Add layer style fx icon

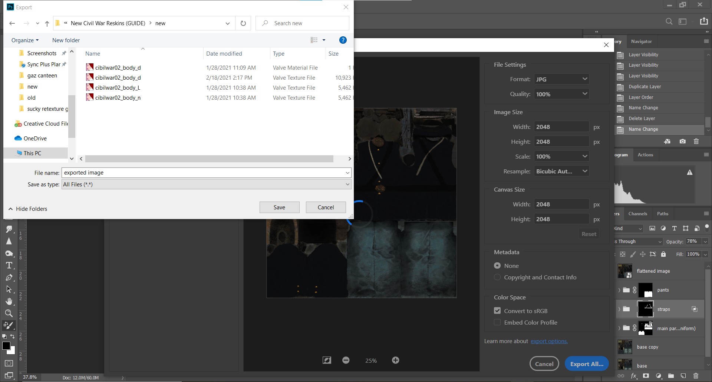pos(634,376)
